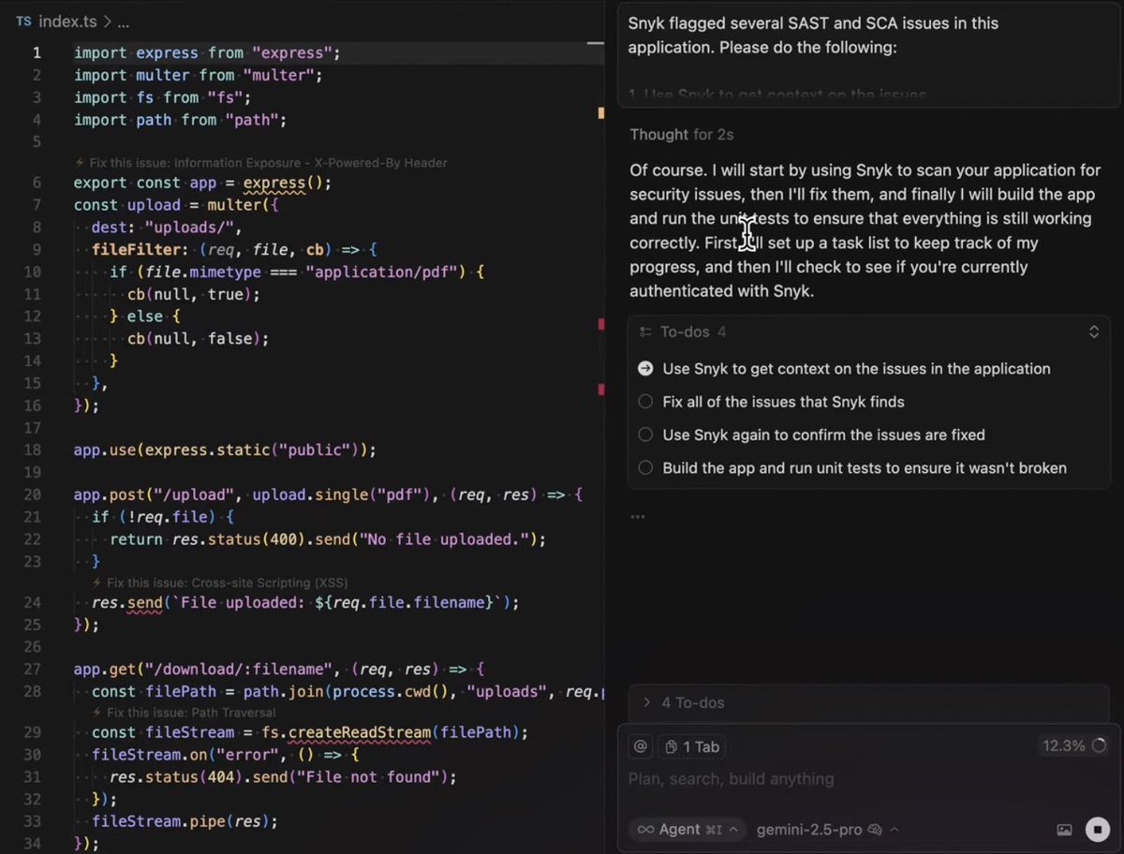1124x854 pixels.
Task: Click the index.ts breadcrumb item
Action: 67,22
